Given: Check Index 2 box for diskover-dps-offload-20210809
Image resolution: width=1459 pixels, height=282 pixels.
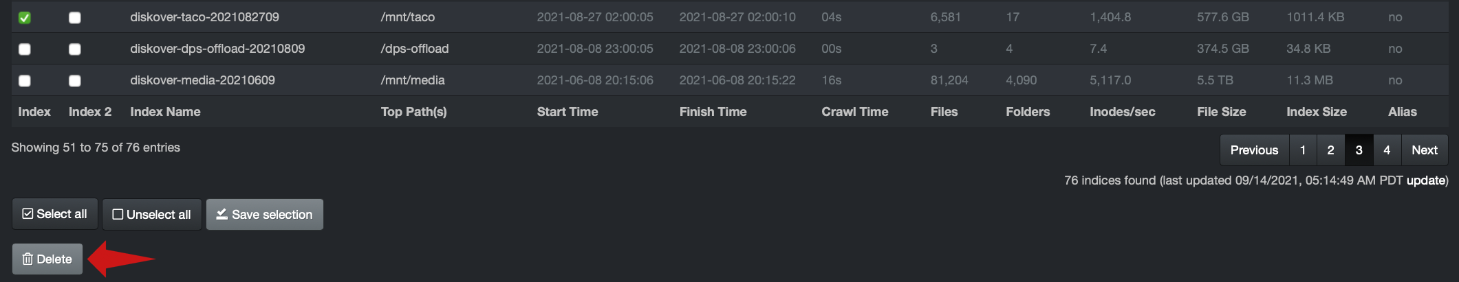Looking at the screenshot, I should click(x=75, y=49).
